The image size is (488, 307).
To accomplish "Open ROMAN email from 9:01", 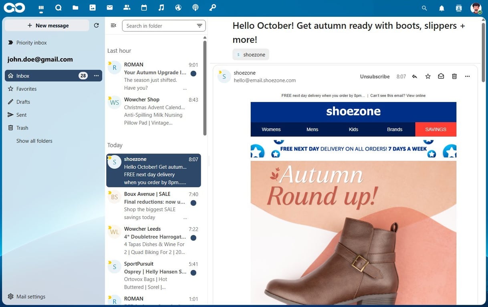I will pos(153,76).
